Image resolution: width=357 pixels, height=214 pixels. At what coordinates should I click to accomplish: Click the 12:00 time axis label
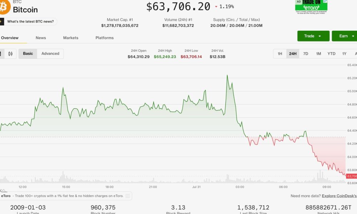[x=22, y=187]
